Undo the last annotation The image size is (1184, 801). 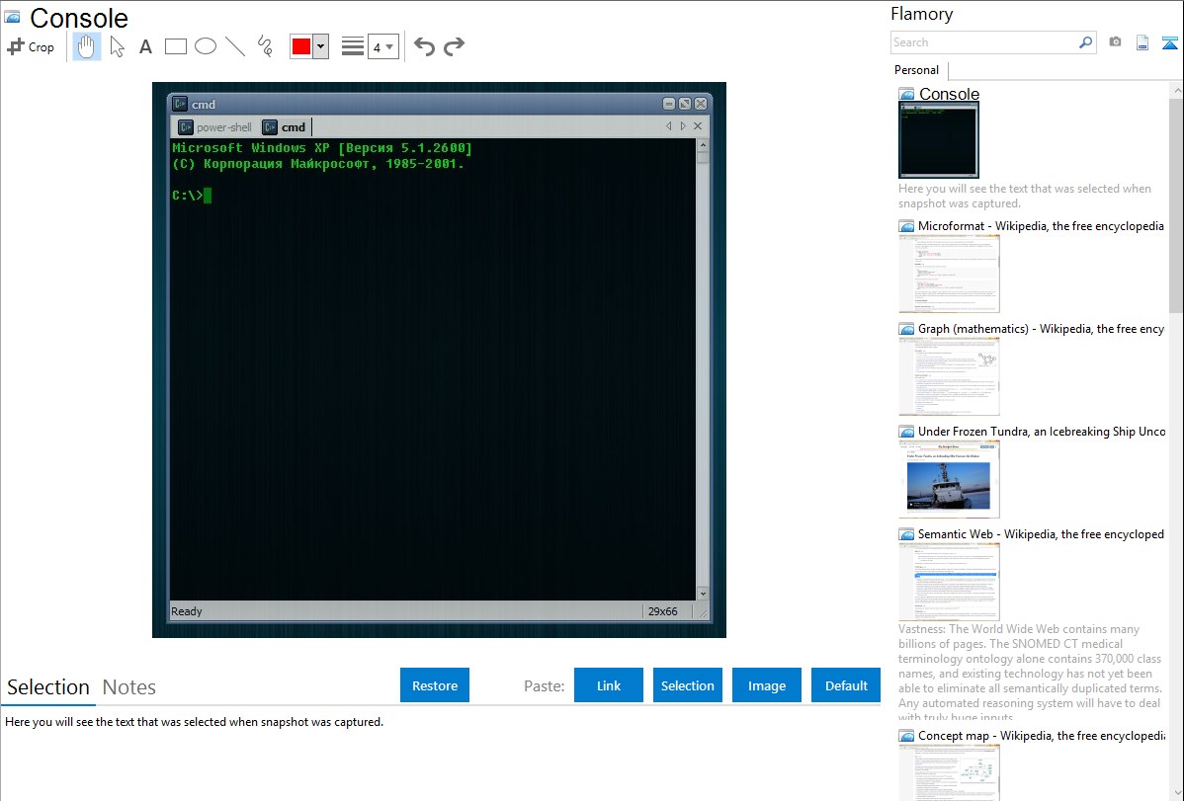tap(424, 46)
